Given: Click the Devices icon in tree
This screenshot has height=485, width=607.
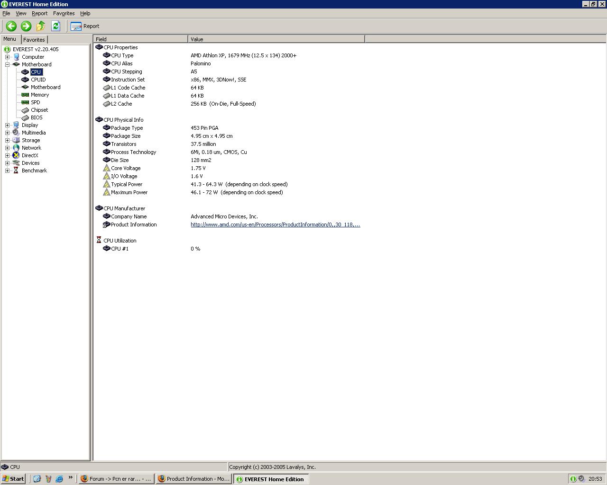Looking at the screenshot, I should pos(16,163).
